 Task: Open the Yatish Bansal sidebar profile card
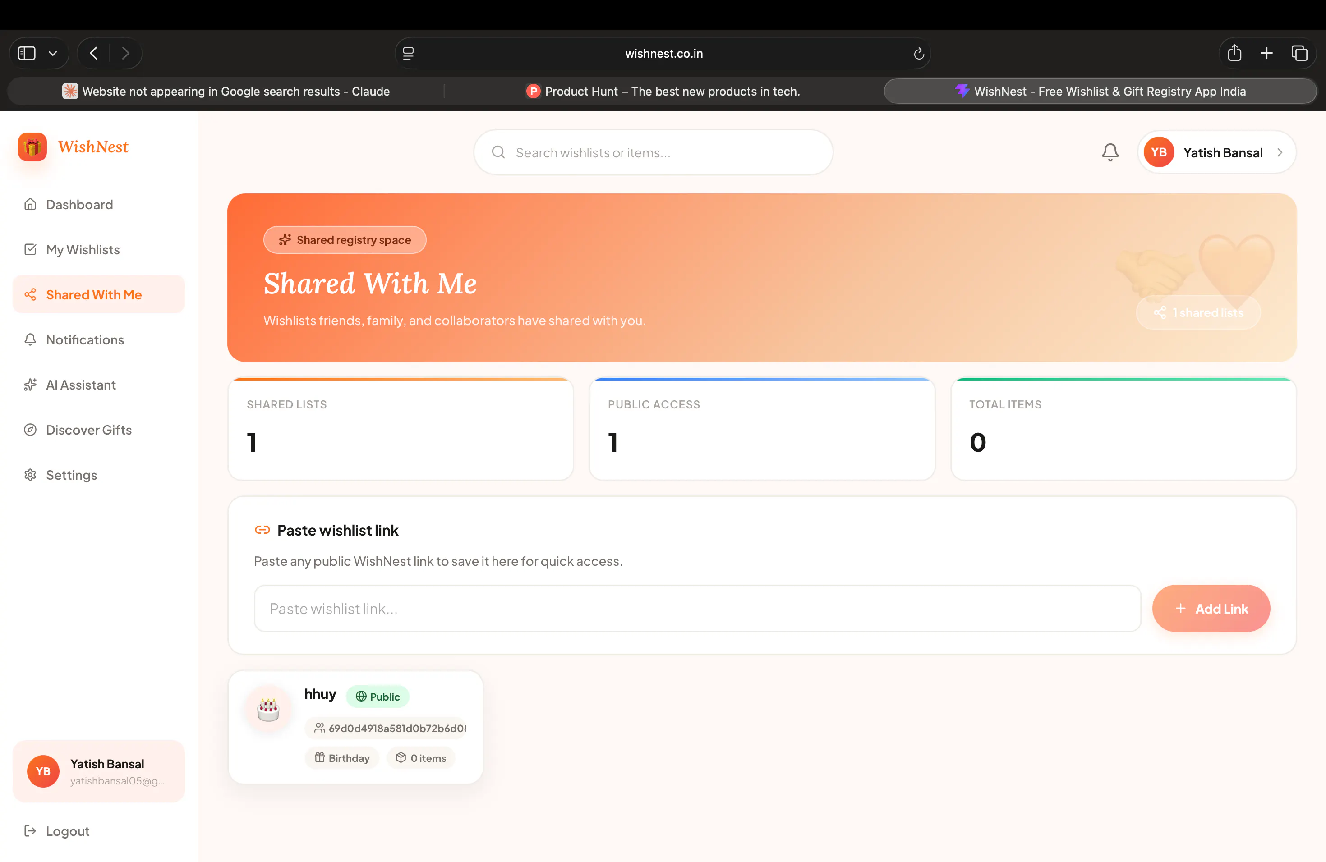coord(99,771)
